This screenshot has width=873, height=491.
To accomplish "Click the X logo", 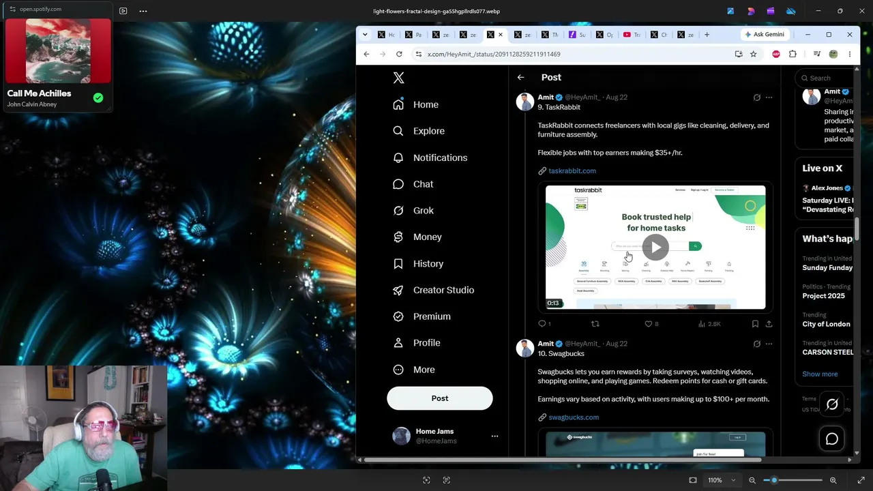I will click(399, 78).
